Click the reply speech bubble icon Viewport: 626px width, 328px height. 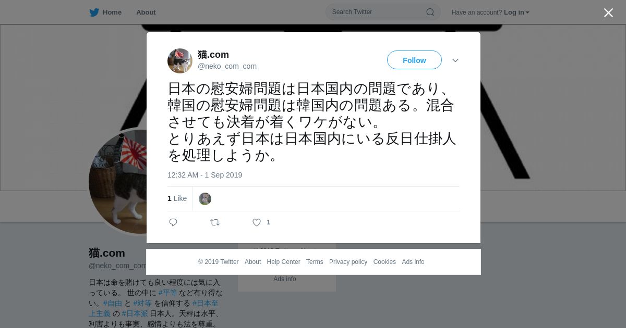pyautogui.click(x=173, y=222)
